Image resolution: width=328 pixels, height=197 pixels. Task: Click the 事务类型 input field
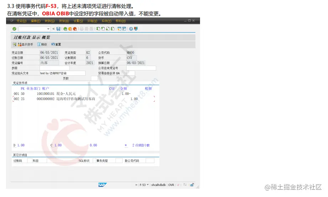(119, 161)
